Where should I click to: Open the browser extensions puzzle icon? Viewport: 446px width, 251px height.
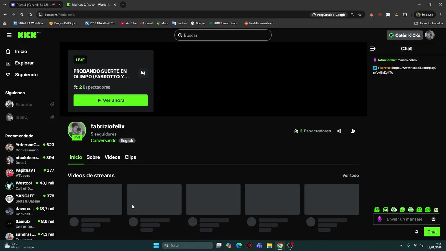(405, 15)
